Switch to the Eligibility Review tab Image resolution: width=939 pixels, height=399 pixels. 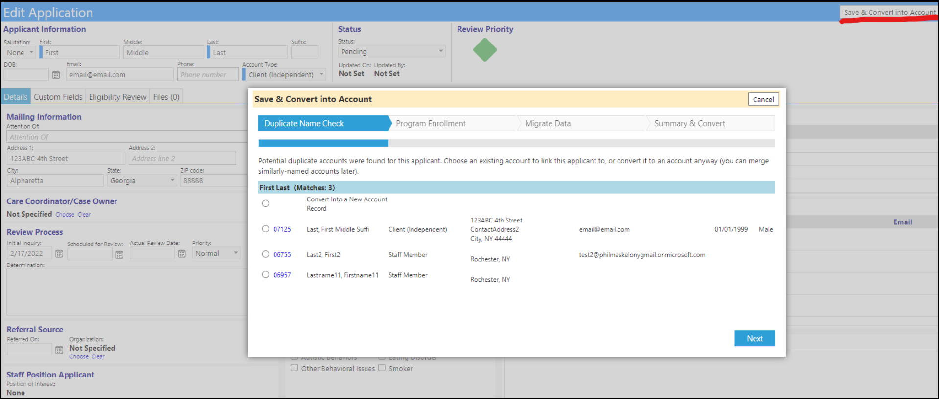pyautogui.click(x=118, y=97)
